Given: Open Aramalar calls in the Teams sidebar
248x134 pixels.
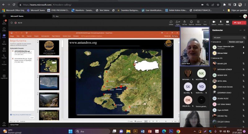Looking at the screenshot, I should [x=4, y=56].
